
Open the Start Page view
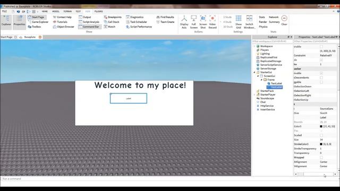(x=37, y=17)
